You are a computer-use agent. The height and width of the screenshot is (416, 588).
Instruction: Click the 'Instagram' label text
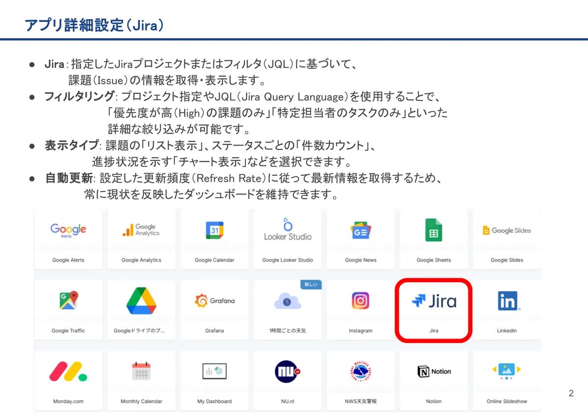click(x=361, y=331)
